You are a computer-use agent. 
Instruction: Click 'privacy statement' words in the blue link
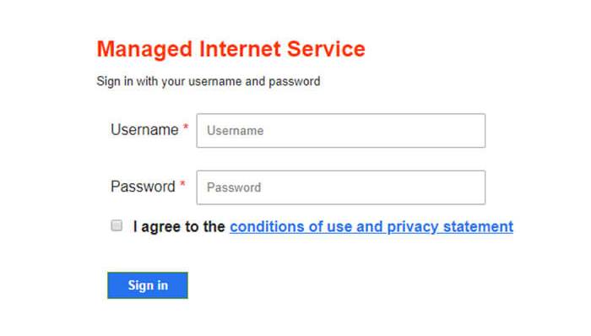click(450, 227)
